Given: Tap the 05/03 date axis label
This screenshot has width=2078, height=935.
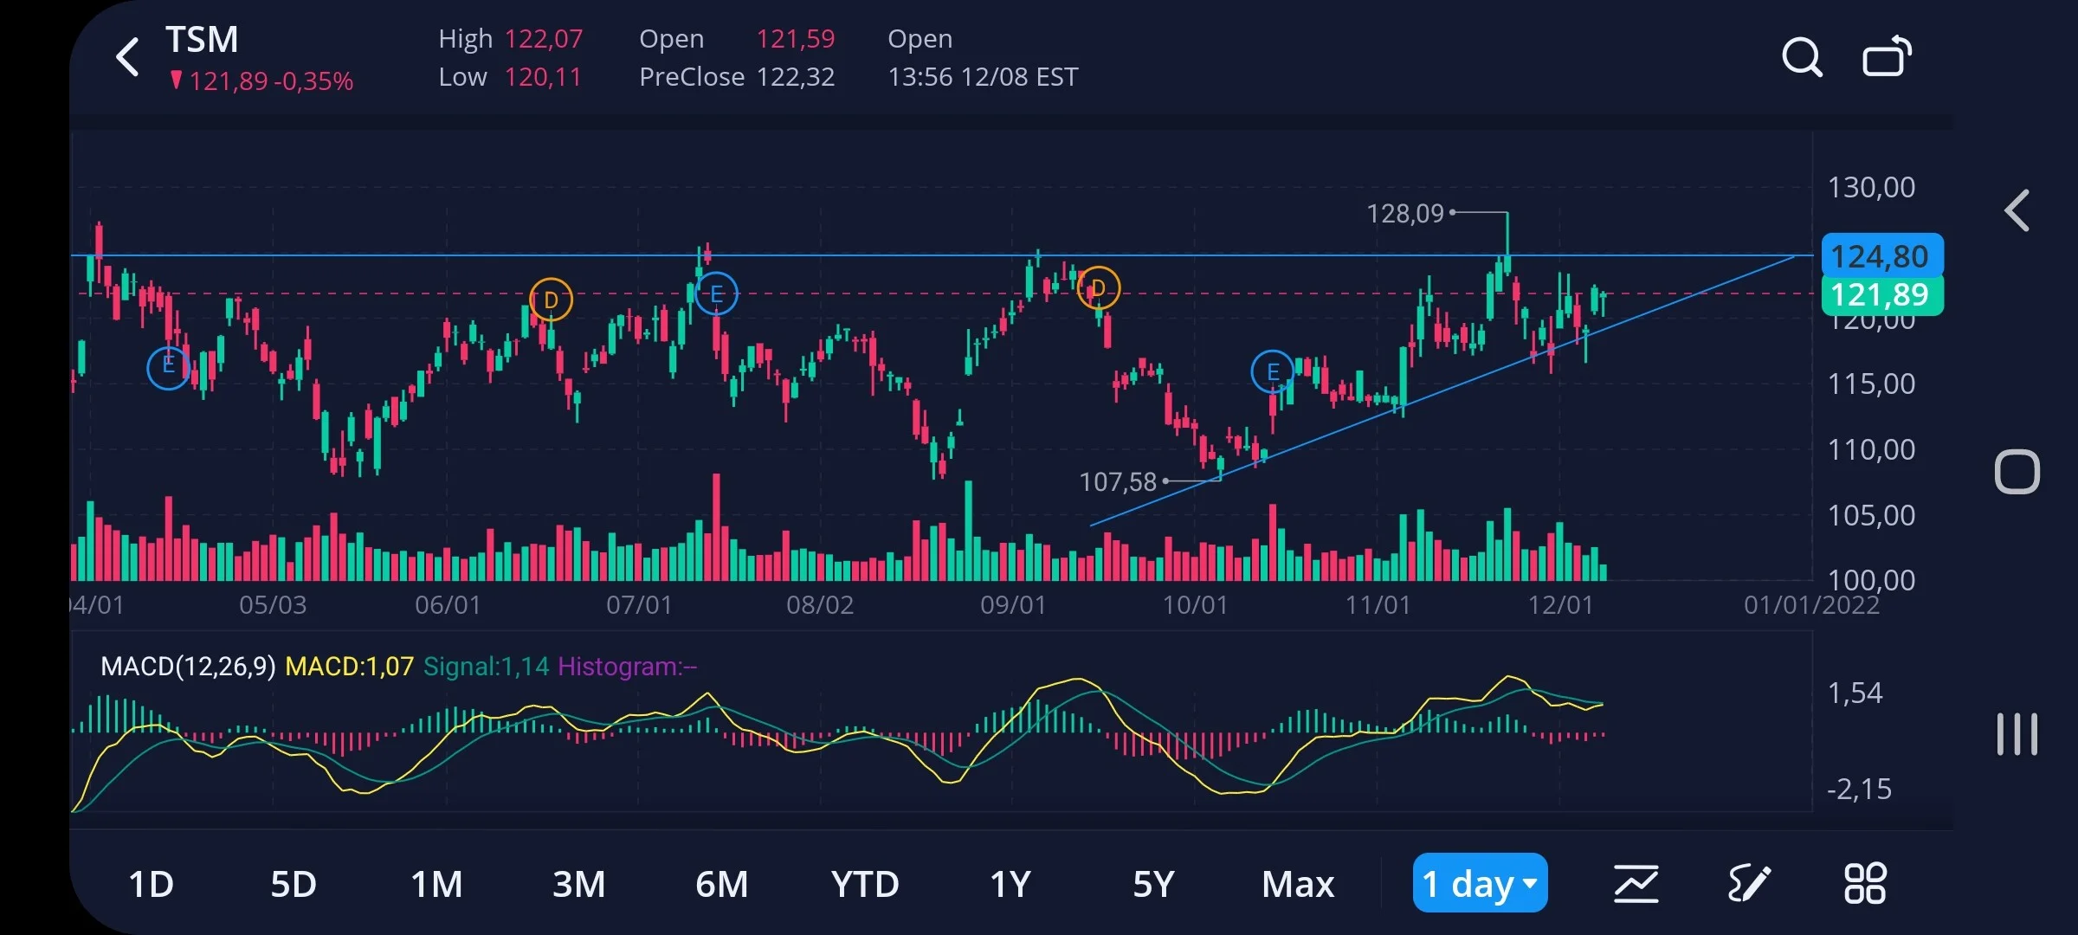Looking at the screenshot, I should click(273, 605).
